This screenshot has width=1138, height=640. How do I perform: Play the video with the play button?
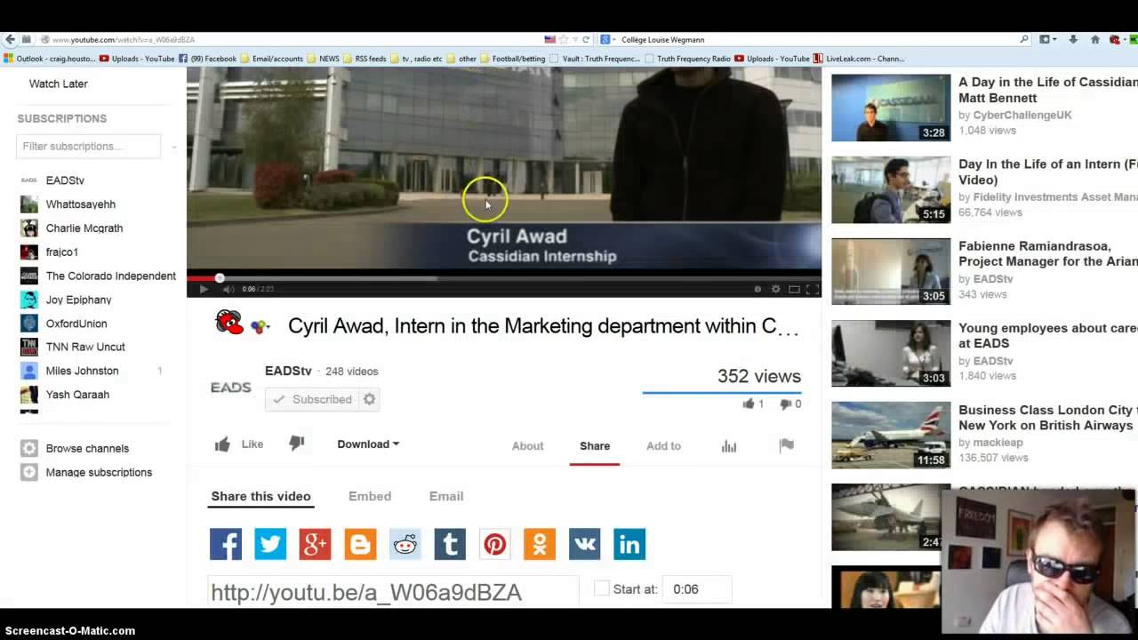204,289
